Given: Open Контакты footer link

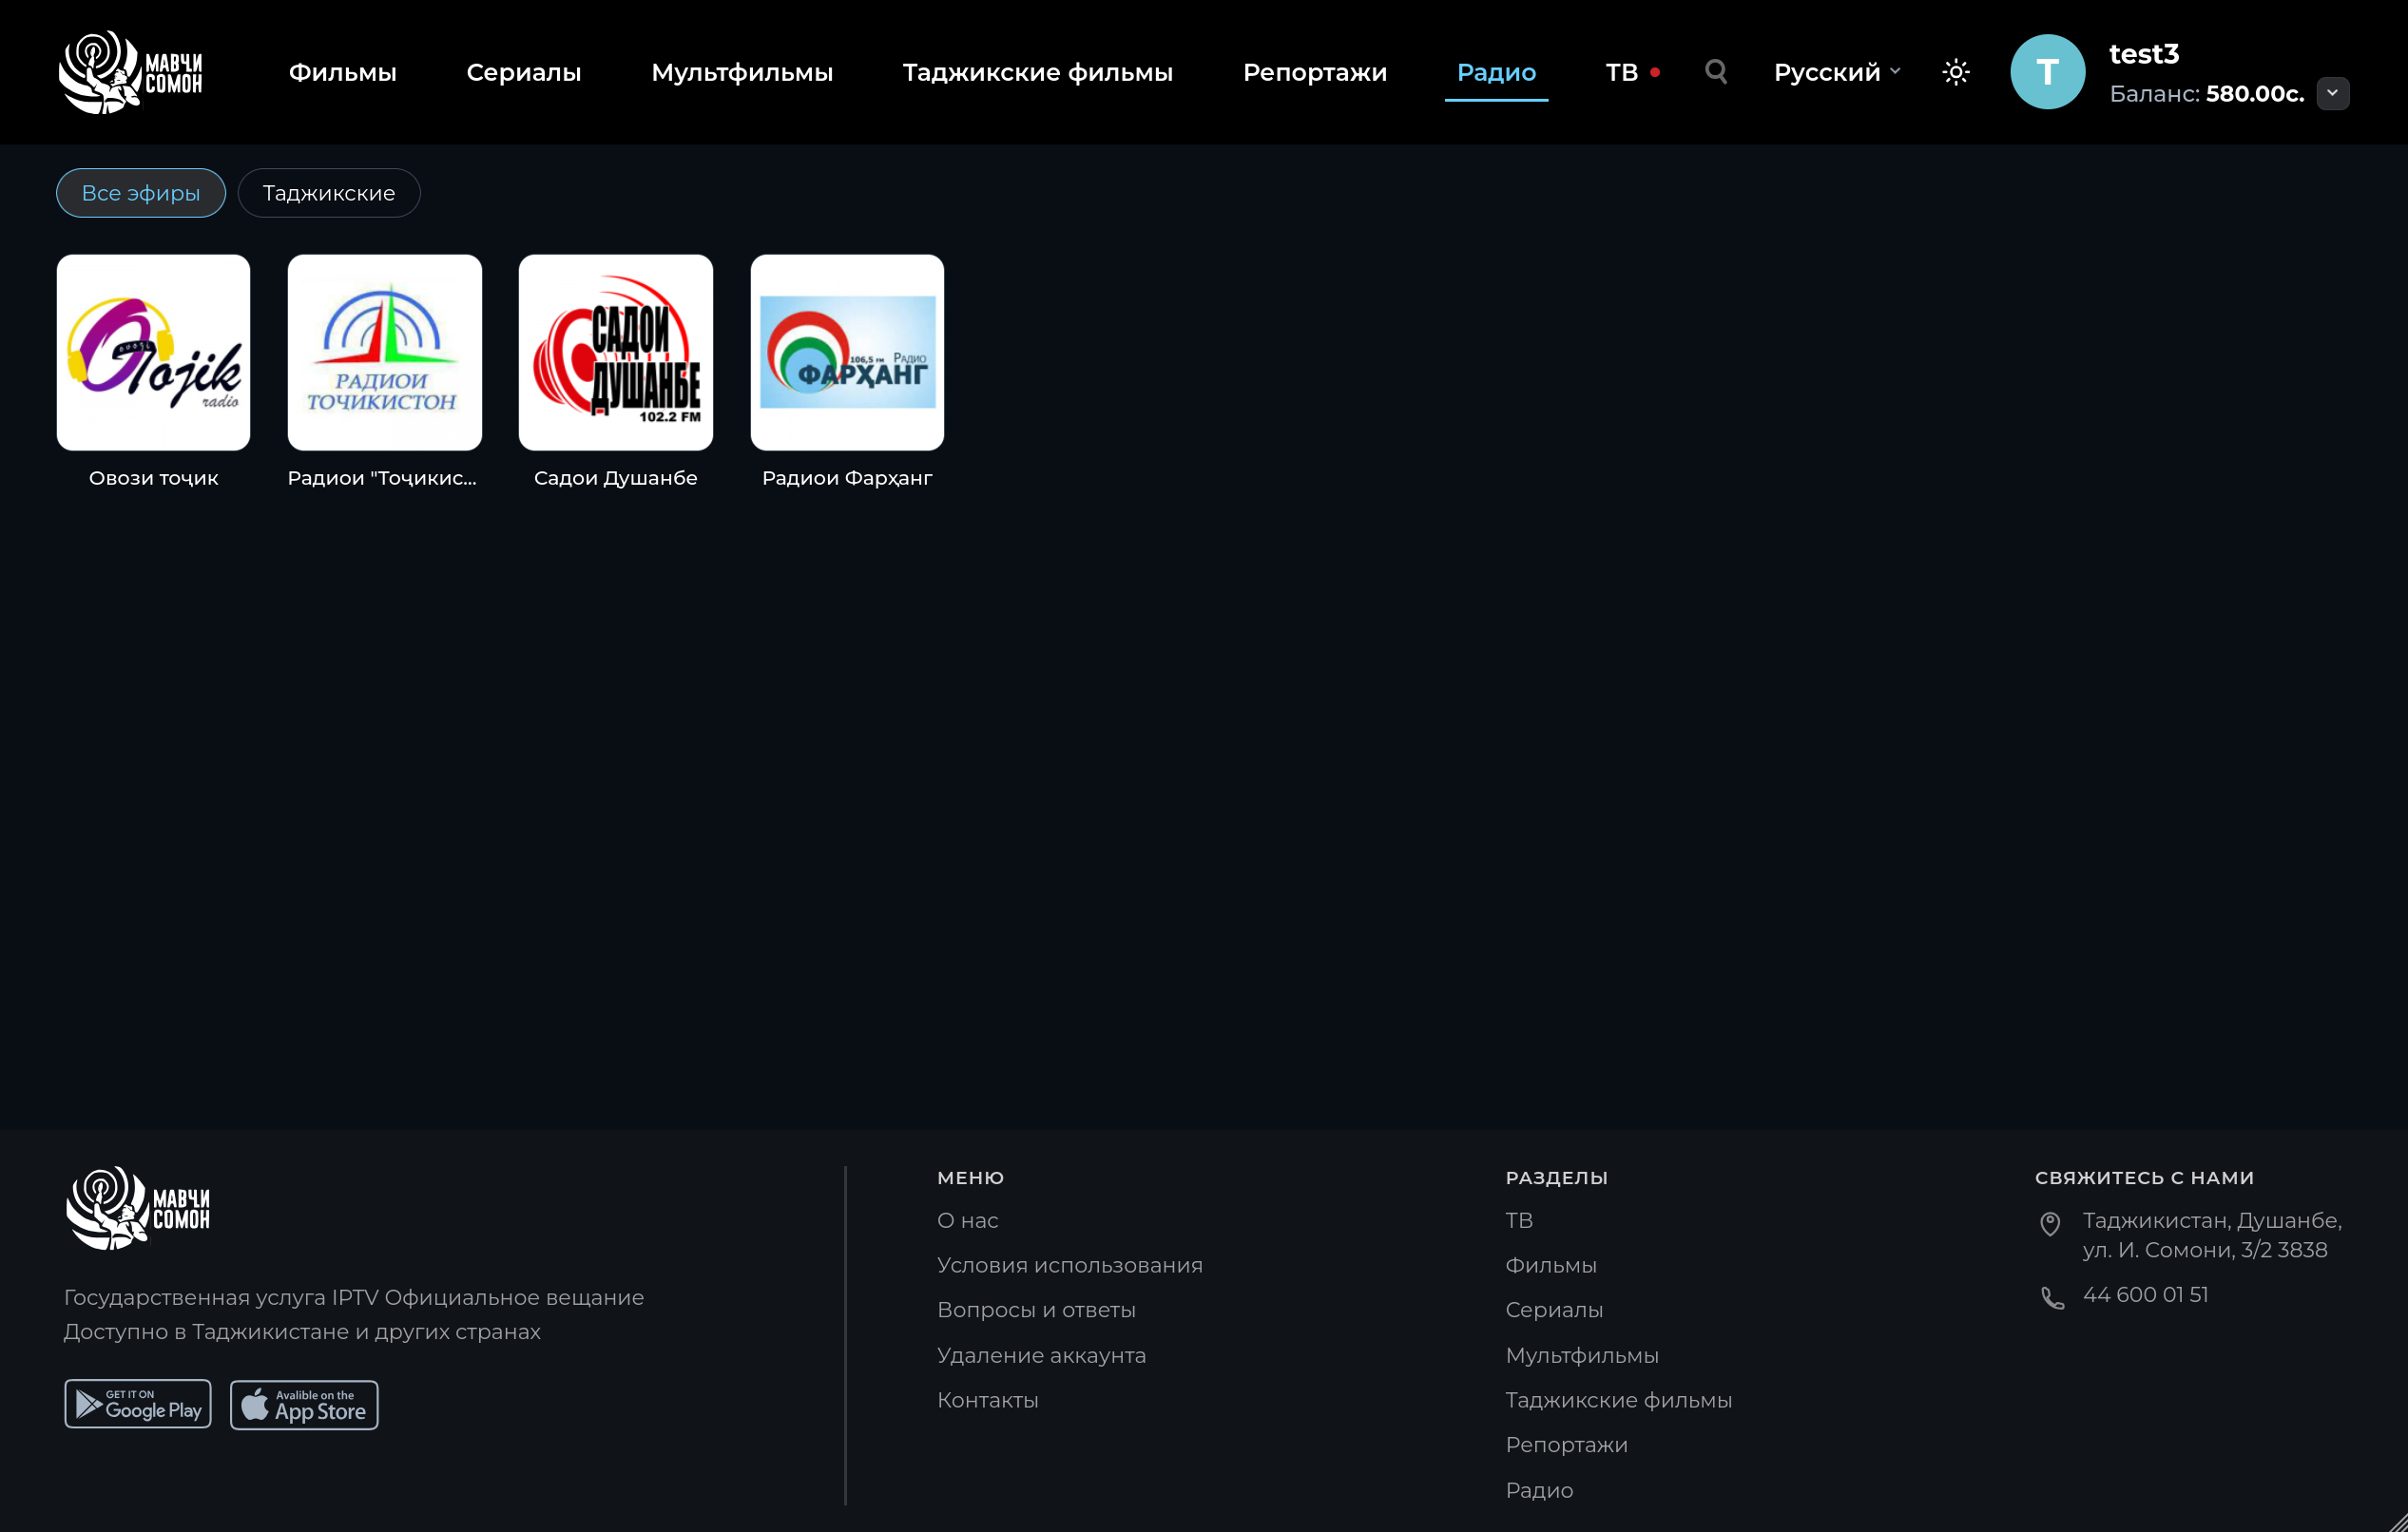Looking at the screenshot, I should pos(988,1400).
